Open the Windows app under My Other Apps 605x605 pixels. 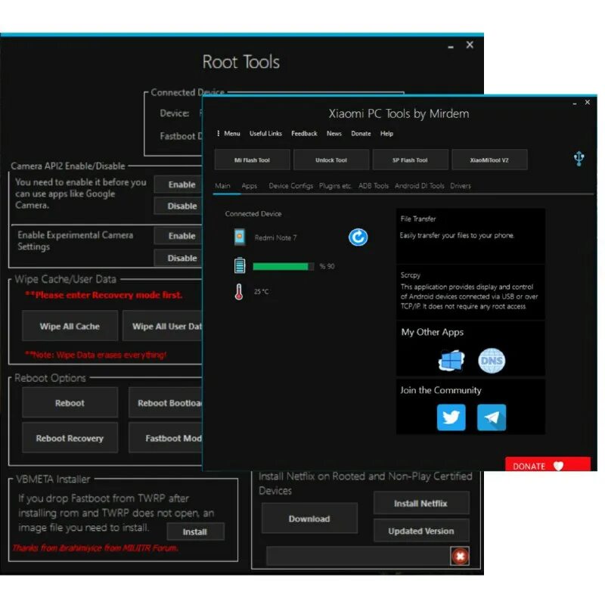click(451, 360)
